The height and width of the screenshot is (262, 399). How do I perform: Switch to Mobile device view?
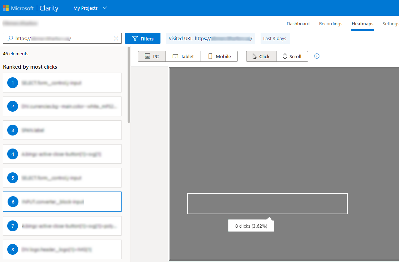(219, 56)
